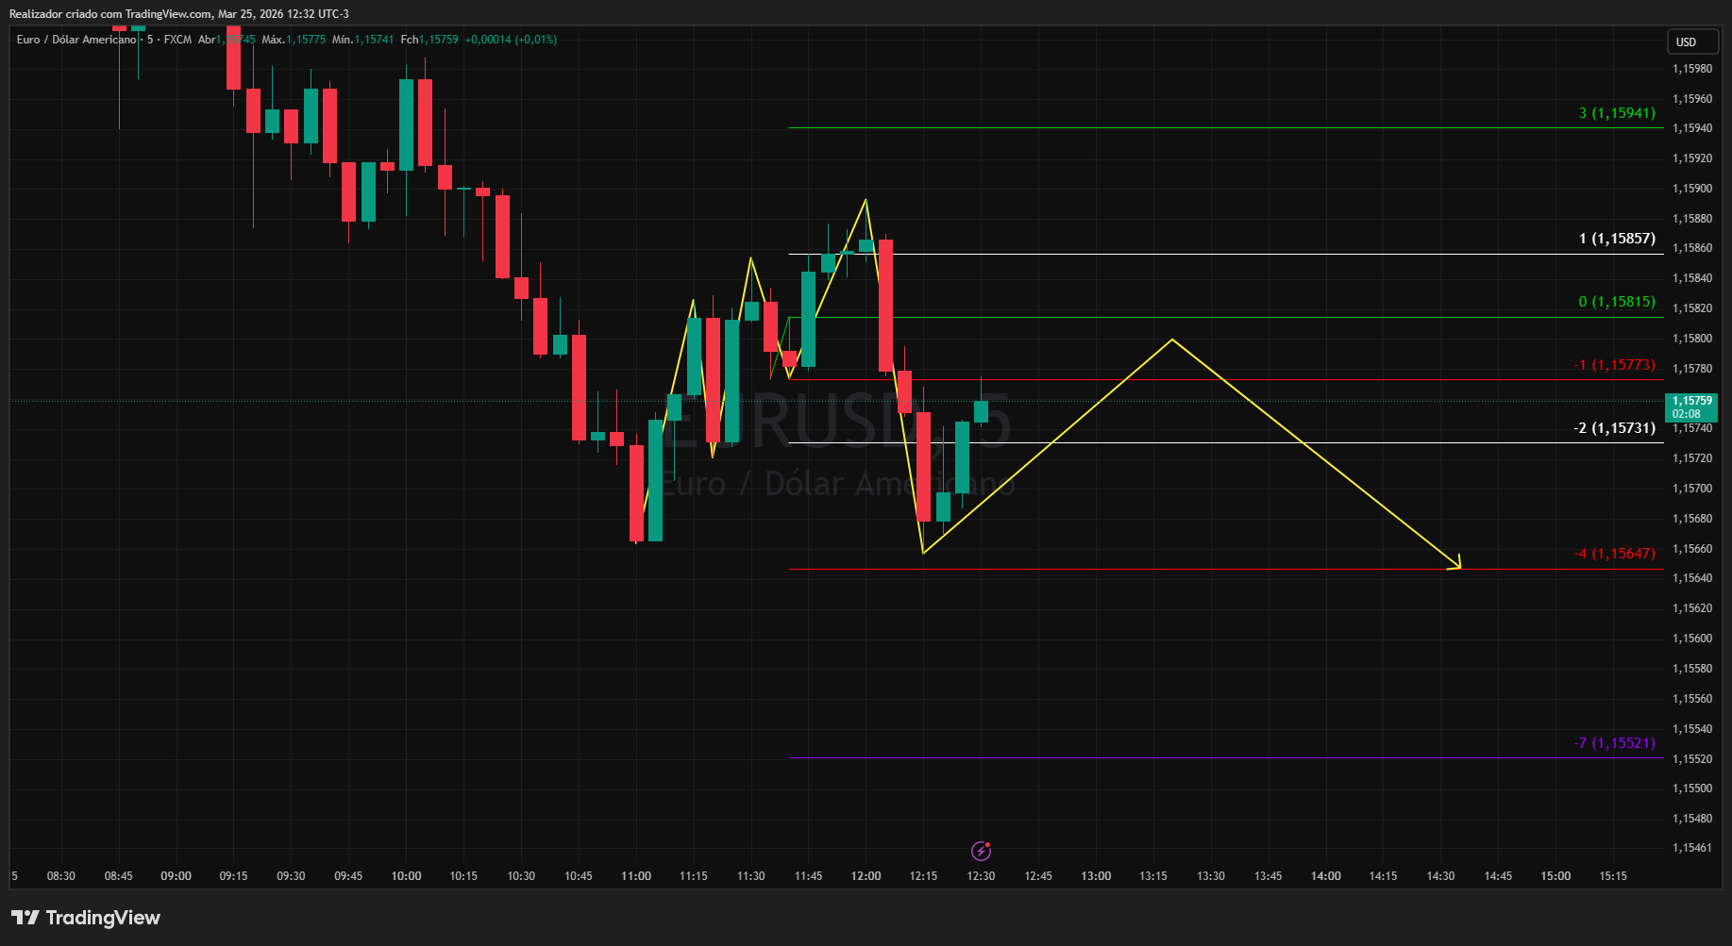The width and height of the screenshot is (1732, 946).
Task: Click the 1,15600 price scale label
Action: [x=1691, y=639]
